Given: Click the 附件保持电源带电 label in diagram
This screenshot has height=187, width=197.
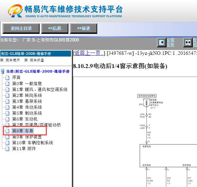Looking at the screenshot, I should coord(147,96).
